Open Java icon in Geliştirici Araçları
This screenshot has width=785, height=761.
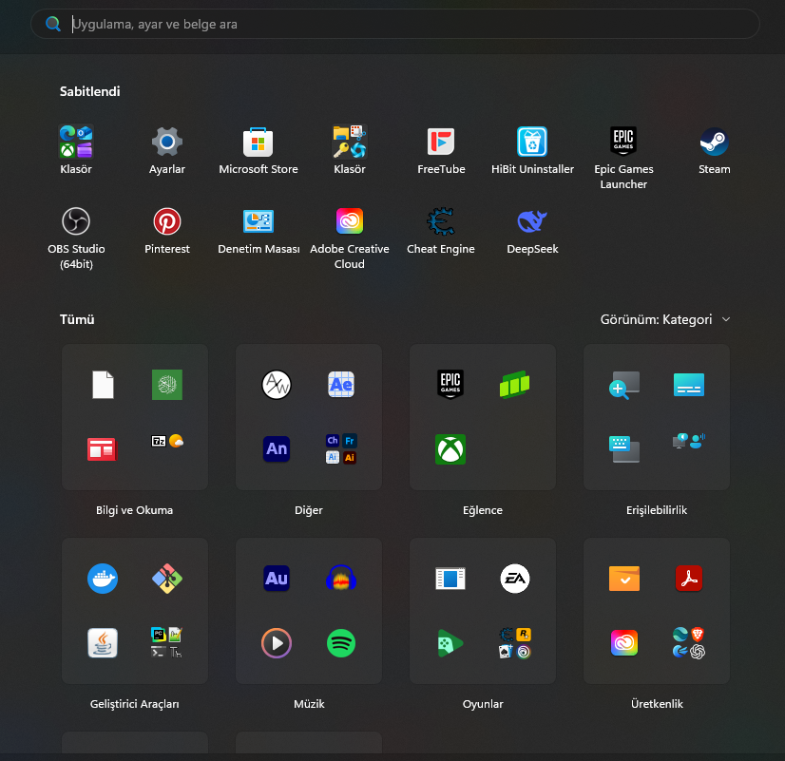point(103,643)
